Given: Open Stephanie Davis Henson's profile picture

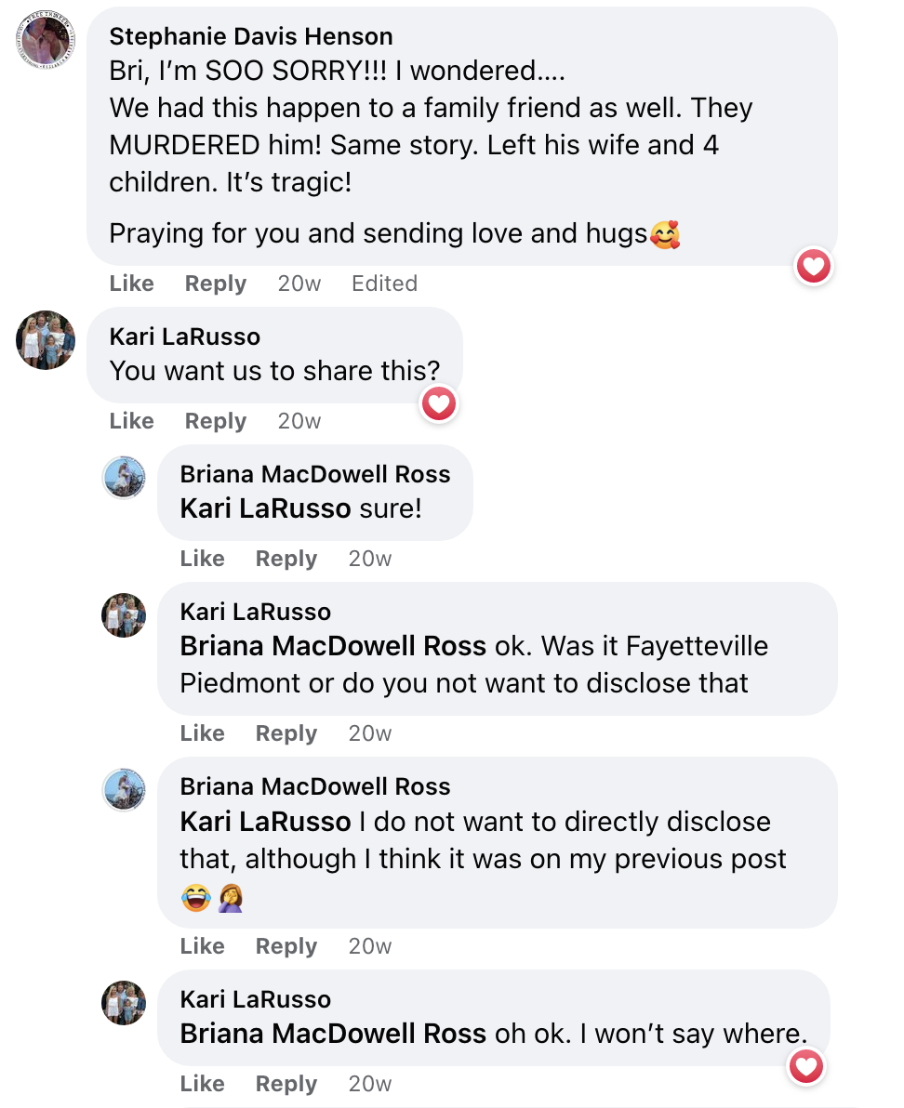Looking at the screenshot, I should coord(46,40).
